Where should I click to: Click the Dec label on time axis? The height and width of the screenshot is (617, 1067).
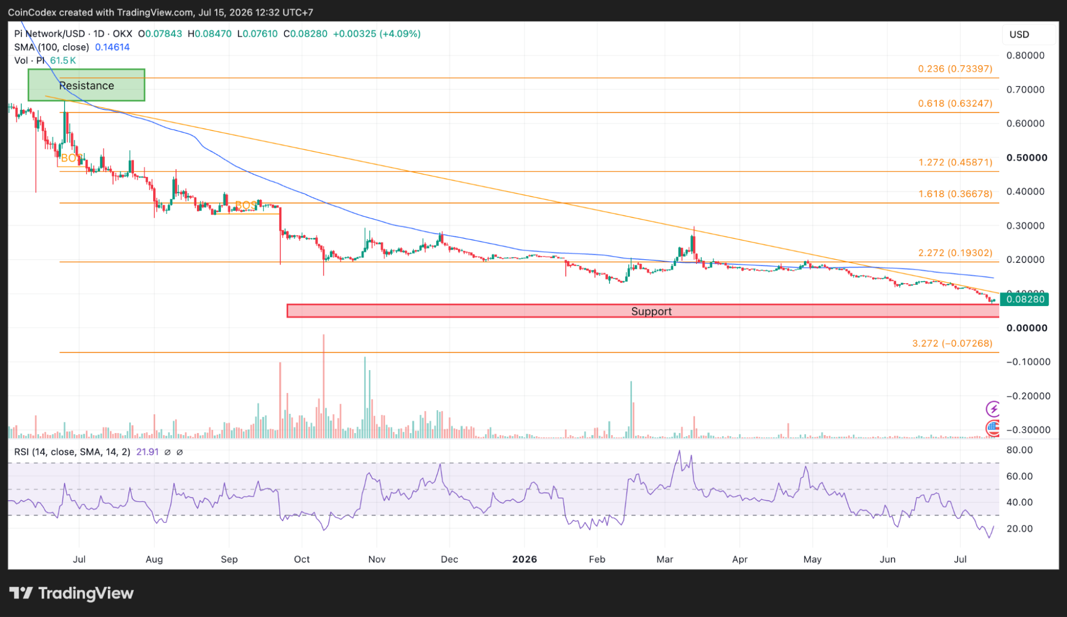pos(449,559)
